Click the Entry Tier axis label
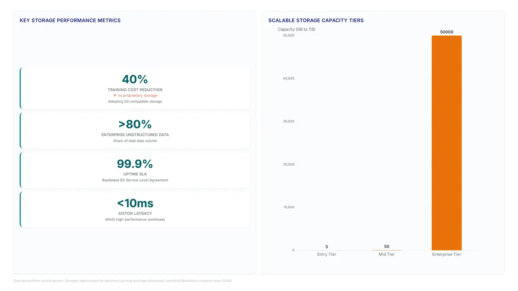This screenshot has width=518, height=291. pos(326,254)
